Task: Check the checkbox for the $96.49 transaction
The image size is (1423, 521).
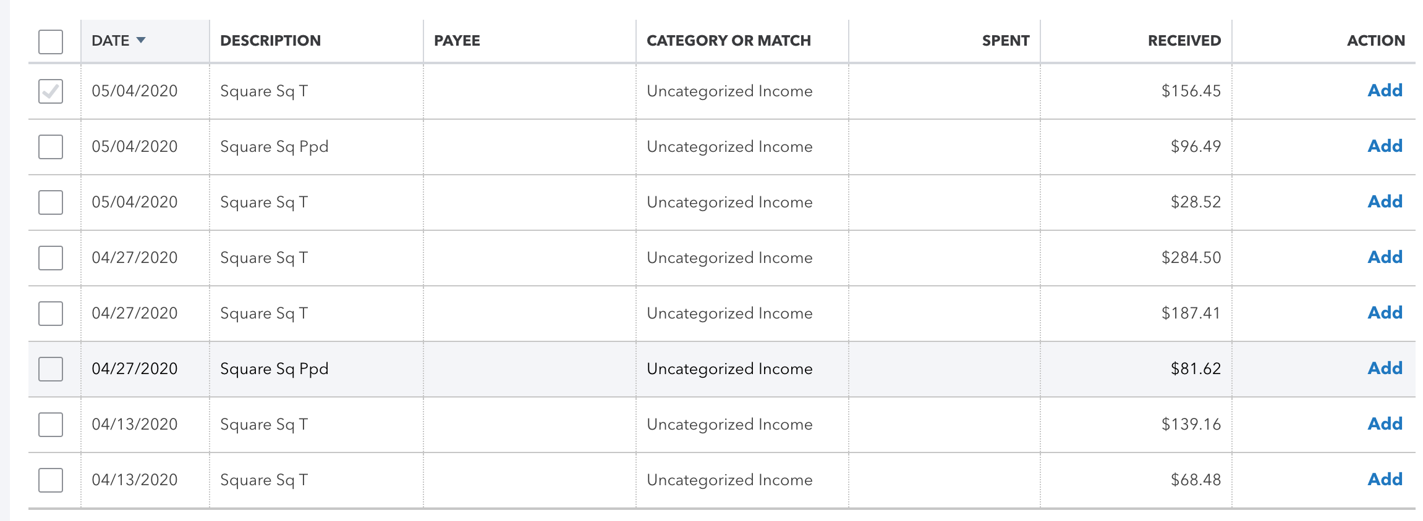Action: coord(50,146)
